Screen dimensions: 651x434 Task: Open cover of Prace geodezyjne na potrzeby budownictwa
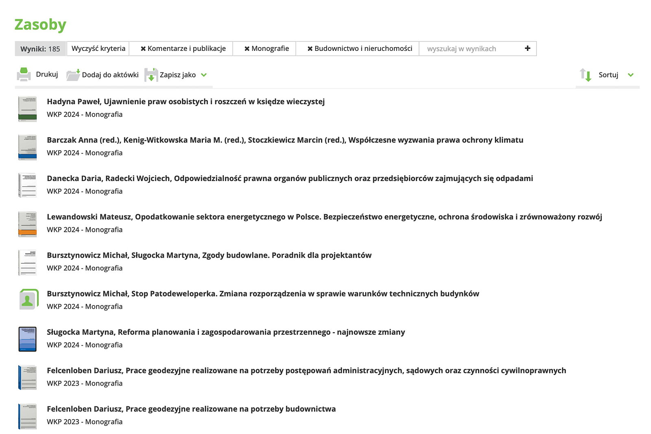tap(27, 416)
